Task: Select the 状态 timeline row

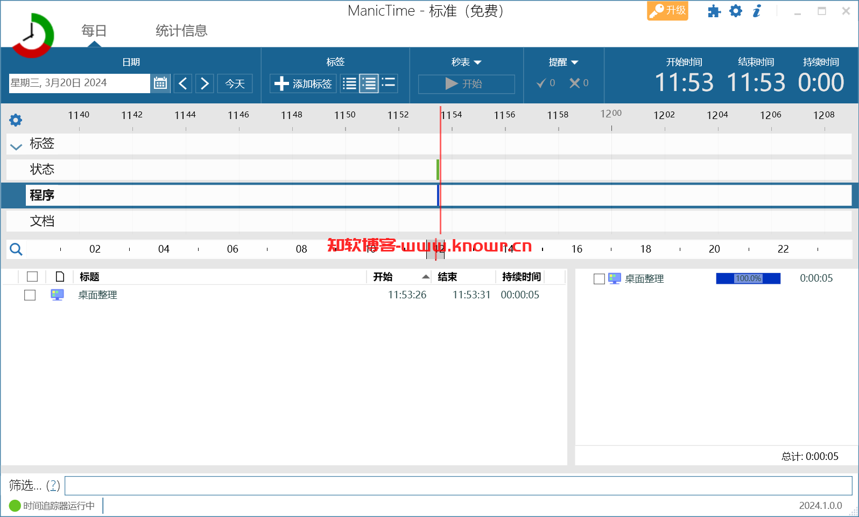Action: [x=429, y=170]
